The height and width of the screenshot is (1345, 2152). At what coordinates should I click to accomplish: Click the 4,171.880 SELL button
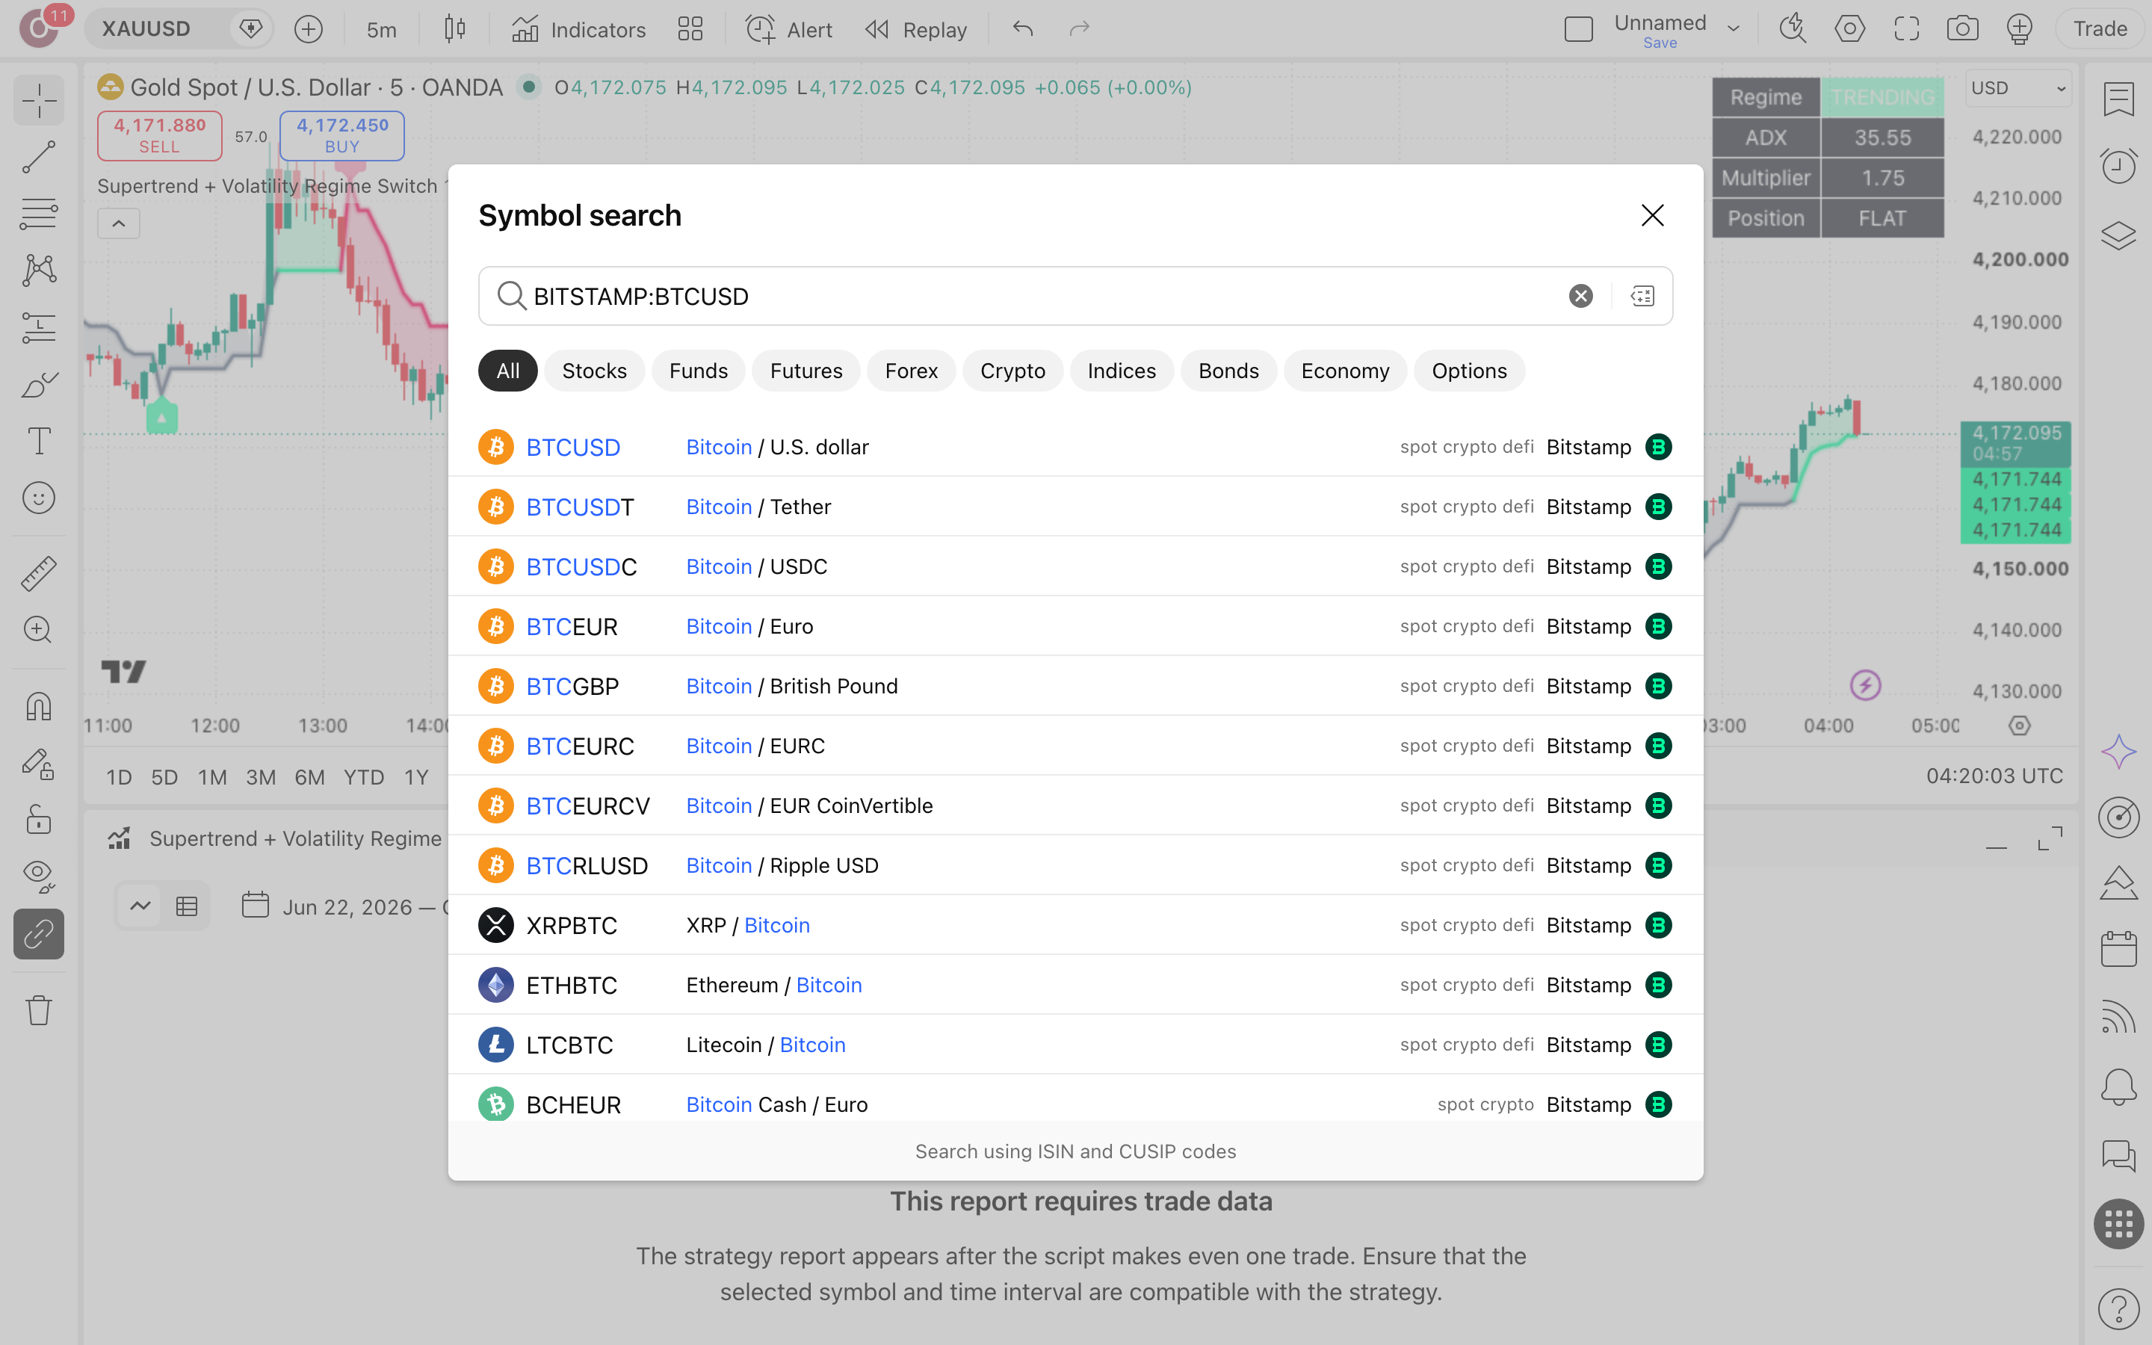pos(159,135)
